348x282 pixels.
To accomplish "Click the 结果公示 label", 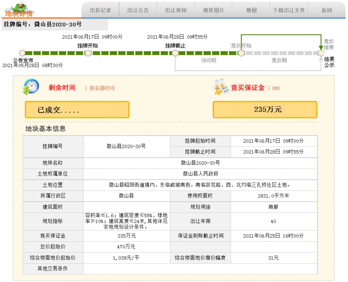I will tap(329, 62).
